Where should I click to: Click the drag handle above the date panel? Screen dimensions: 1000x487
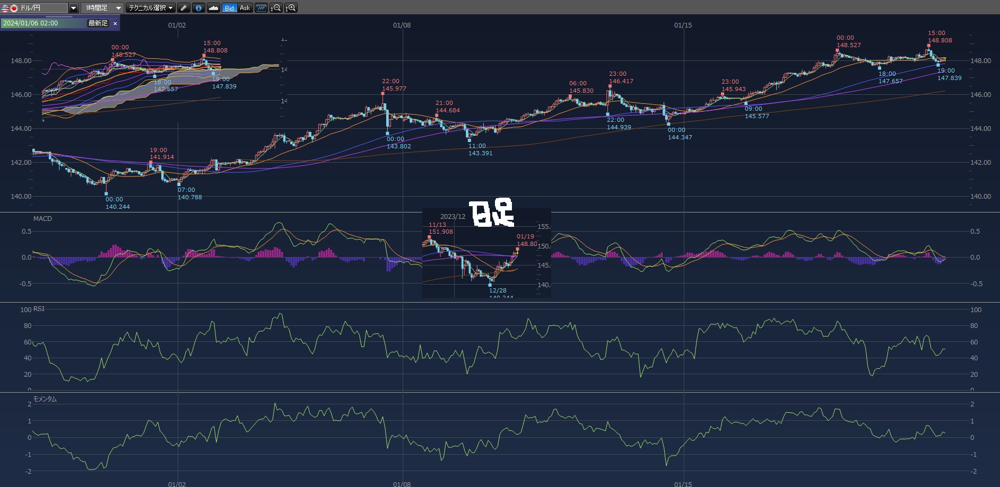click(x=59, y=17)
